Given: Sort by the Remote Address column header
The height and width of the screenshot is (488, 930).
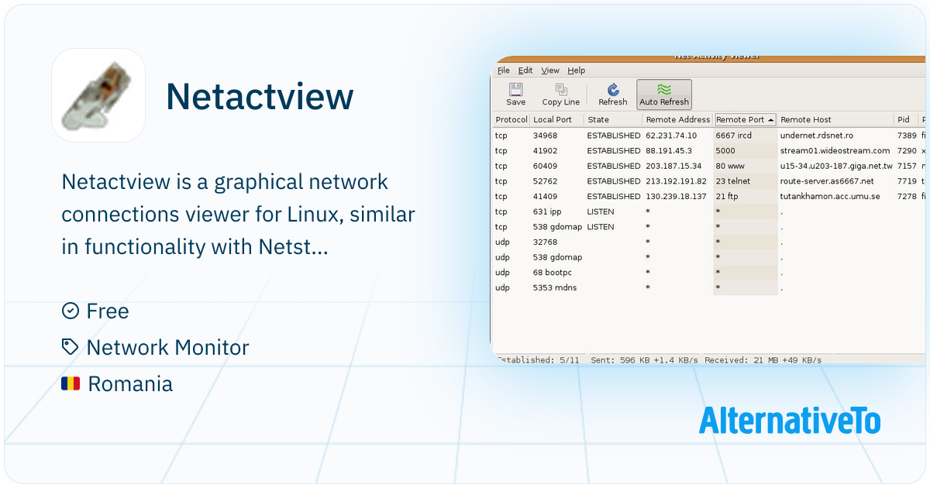Looking at the screenshot, I should point(678,120).
